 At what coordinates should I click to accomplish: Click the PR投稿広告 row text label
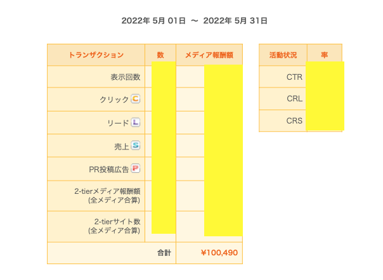pos(108,169)
